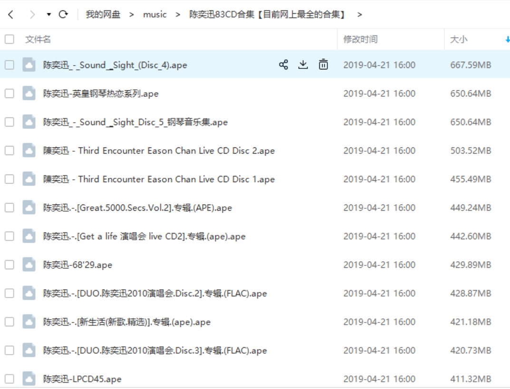Select file [Get a life 演唱会 live CD2]
Viewport: 510px width, 389px height.
coord(144,236)
